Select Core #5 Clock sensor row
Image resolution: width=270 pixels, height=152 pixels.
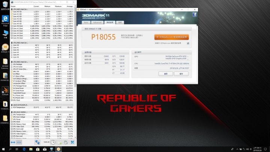coord(42,38)
